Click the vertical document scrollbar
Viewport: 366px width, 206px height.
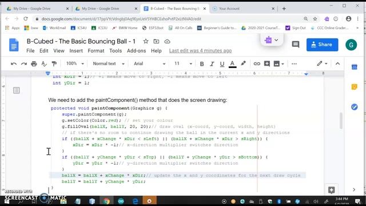pos(341,121)
